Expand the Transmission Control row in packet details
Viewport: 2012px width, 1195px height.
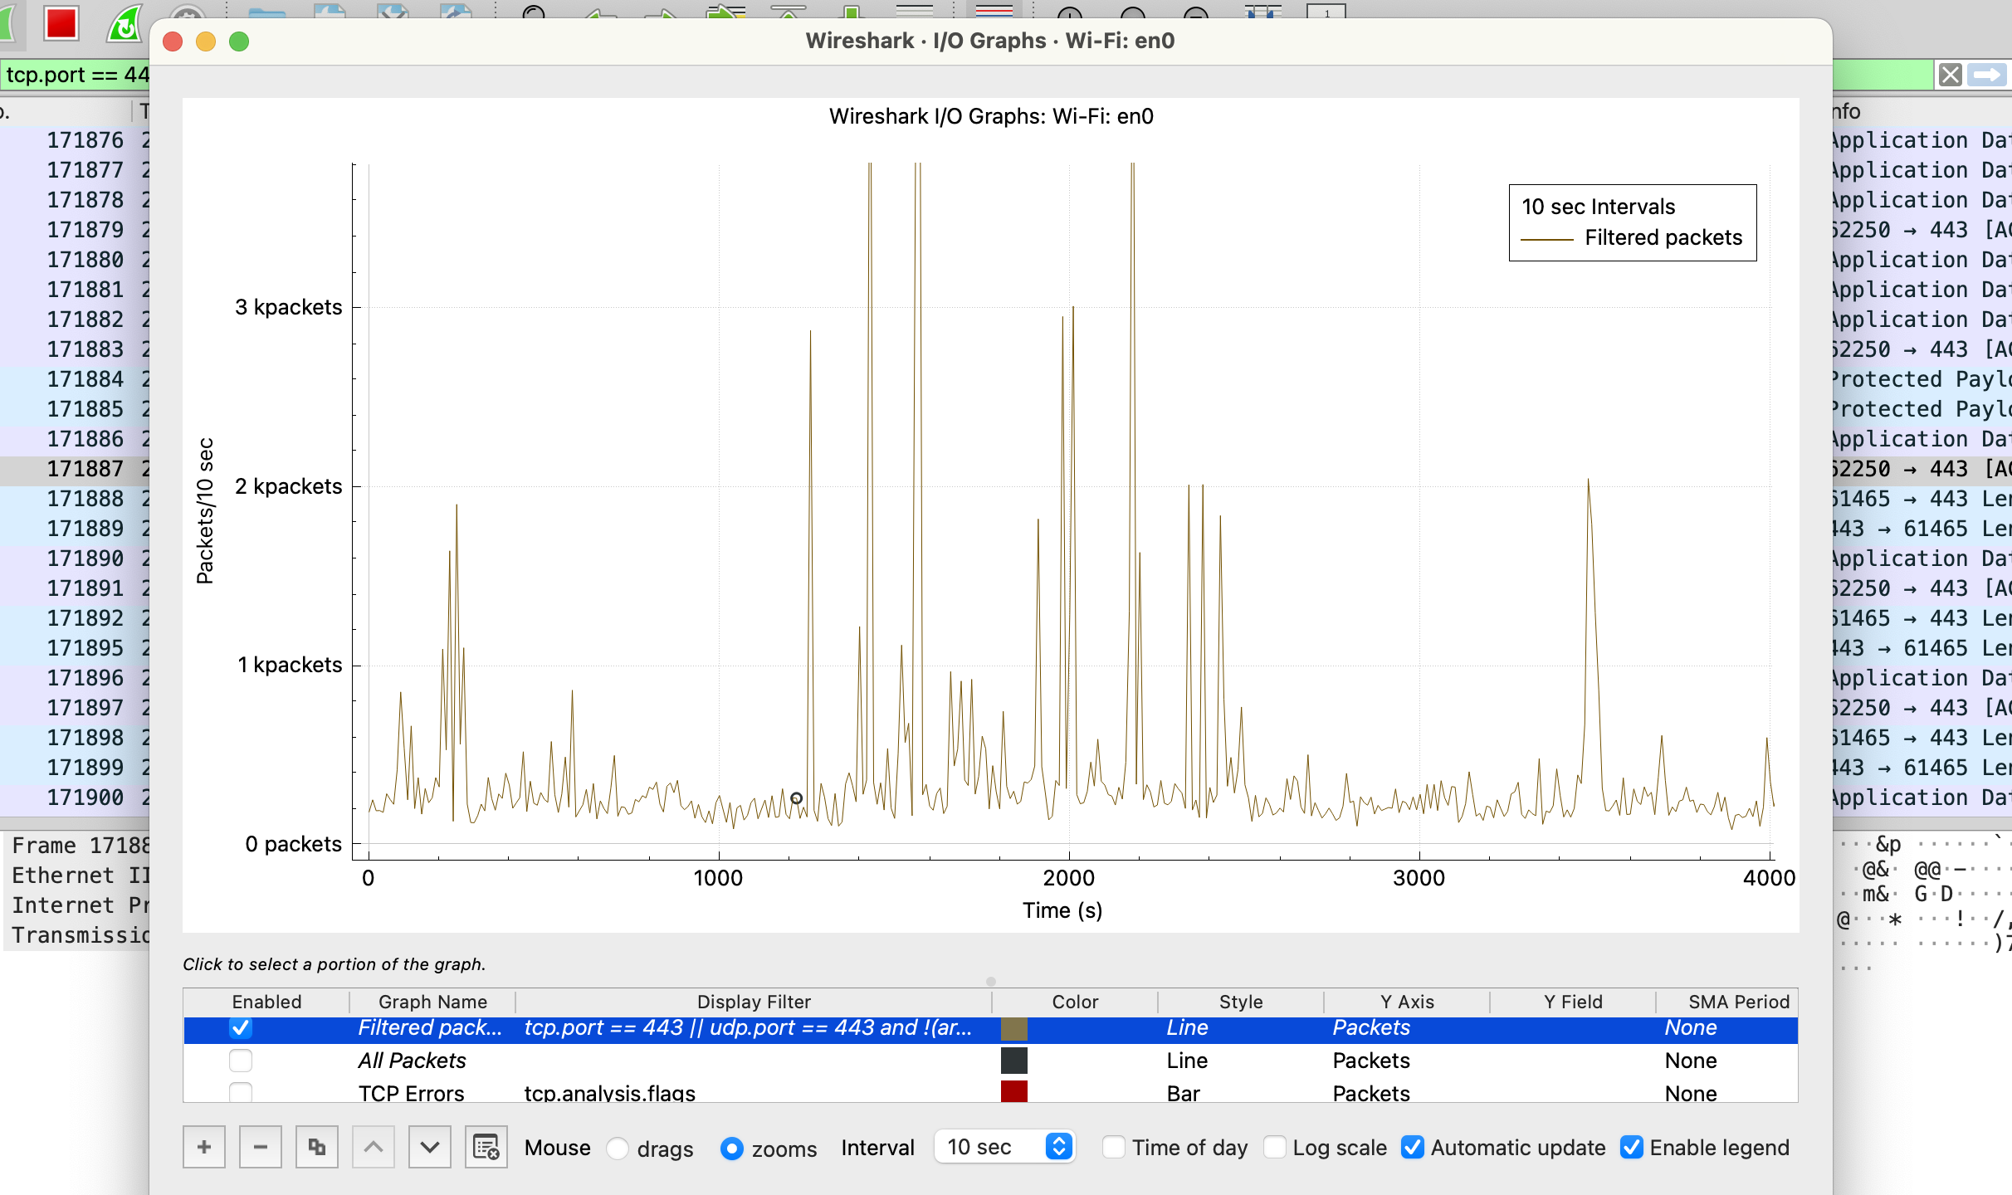click(80, 935)
